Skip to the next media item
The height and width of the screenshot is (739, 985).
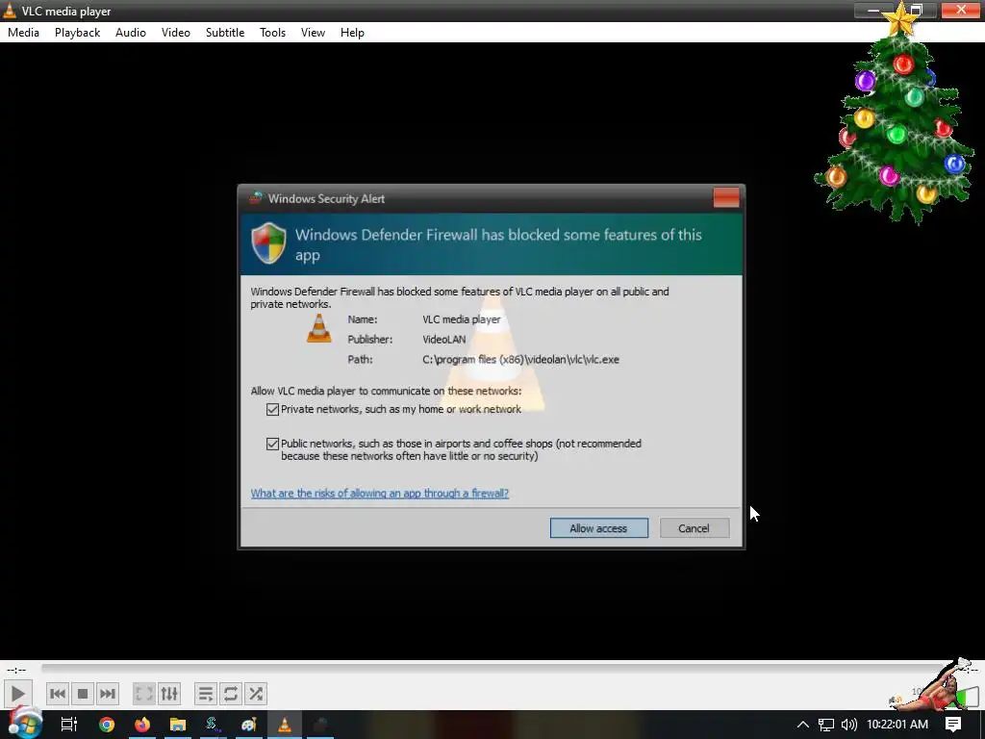(108, 694)
